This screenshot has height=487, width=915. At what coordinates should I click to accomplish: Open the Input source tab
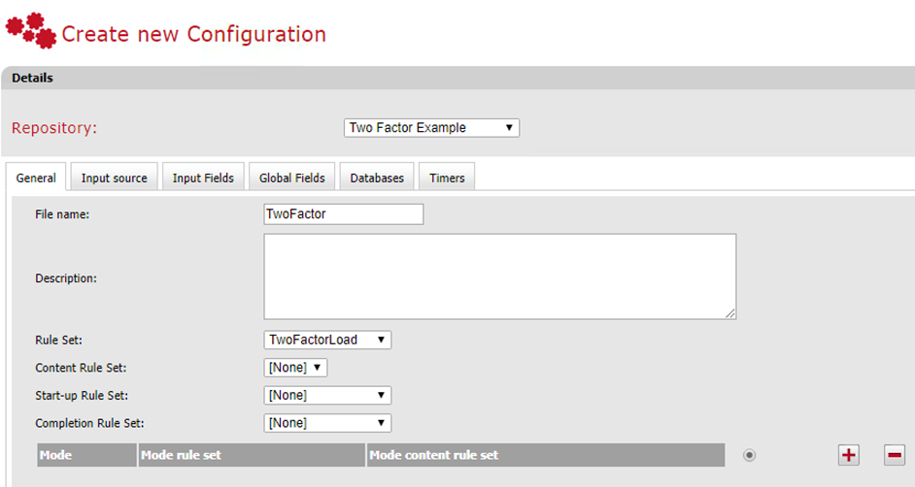[x=115, y=179]
